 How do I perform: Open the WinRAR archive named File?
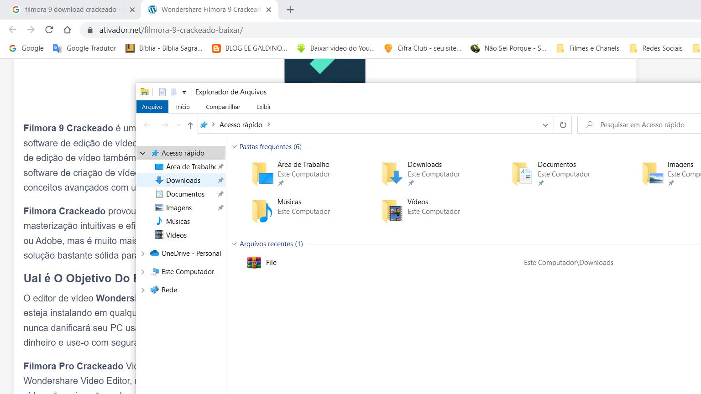point(254,263)
